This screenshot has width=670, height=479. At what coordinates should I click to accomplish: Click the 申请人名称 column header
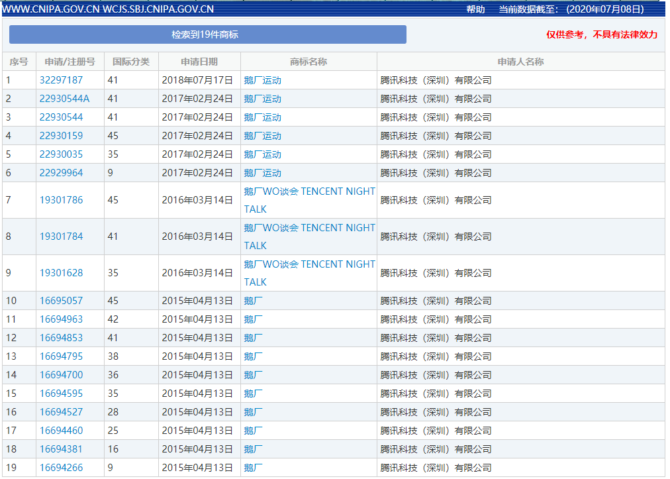tap(521, 62)
